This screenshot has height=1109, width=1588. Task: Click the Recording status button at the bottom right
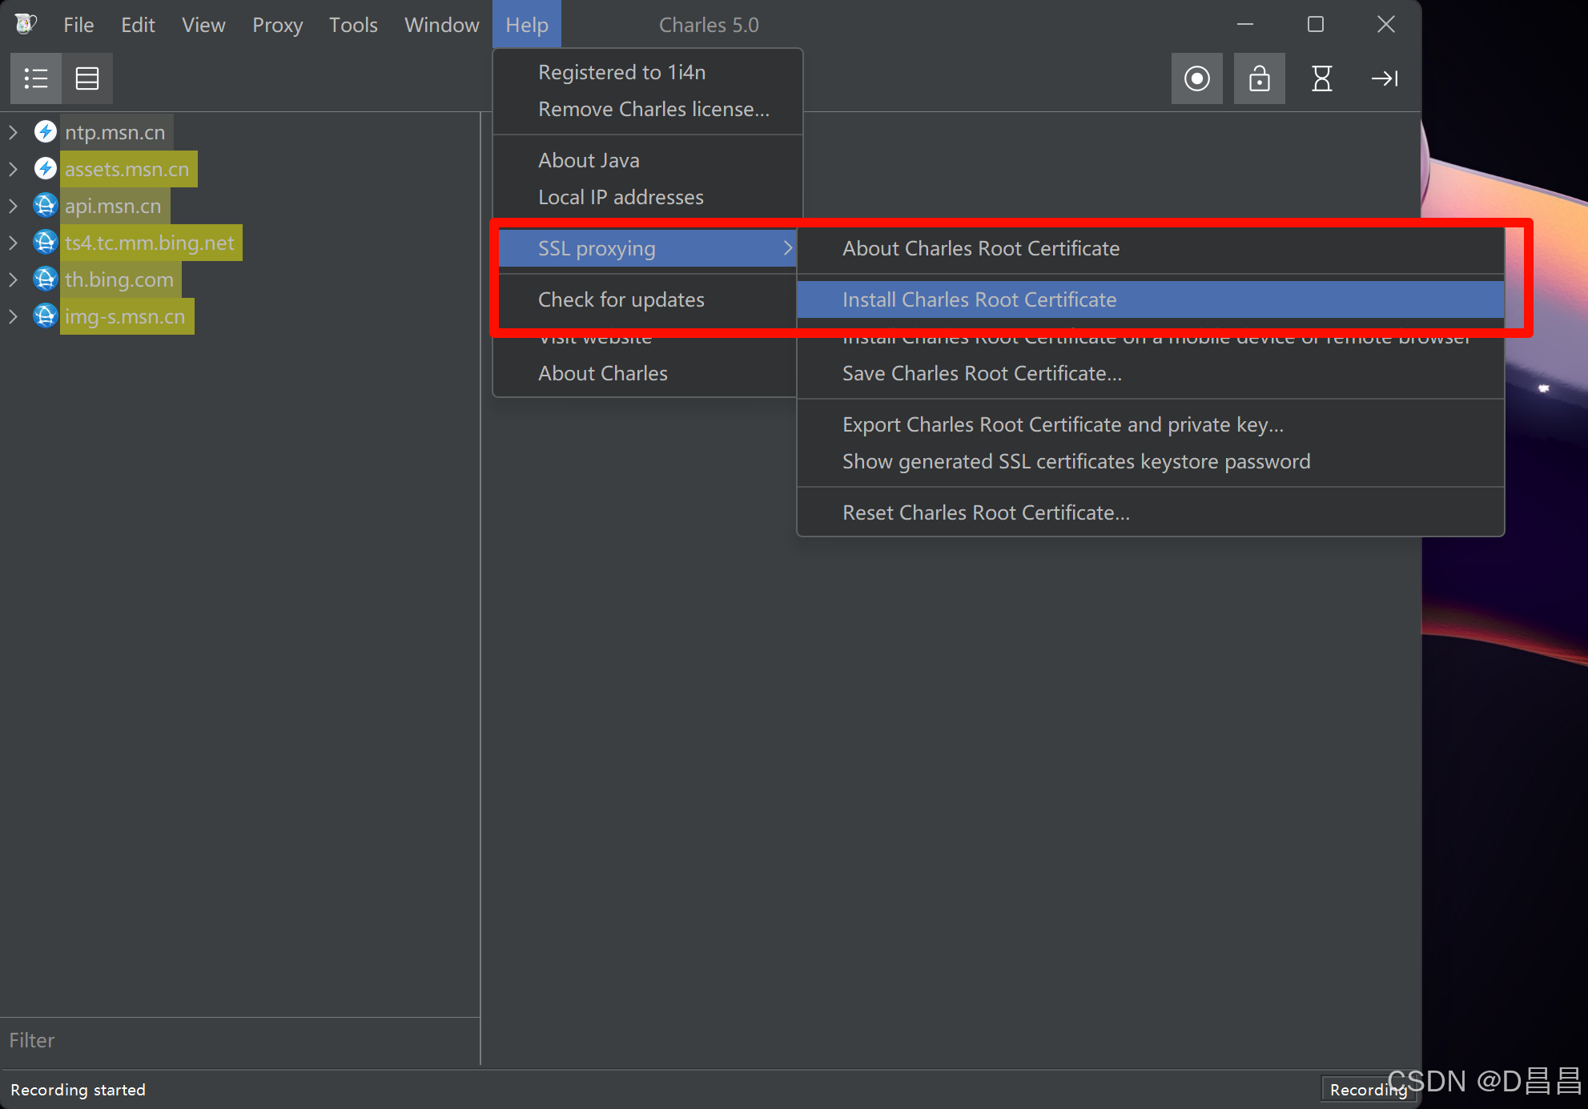[x=1366, y=1090]
